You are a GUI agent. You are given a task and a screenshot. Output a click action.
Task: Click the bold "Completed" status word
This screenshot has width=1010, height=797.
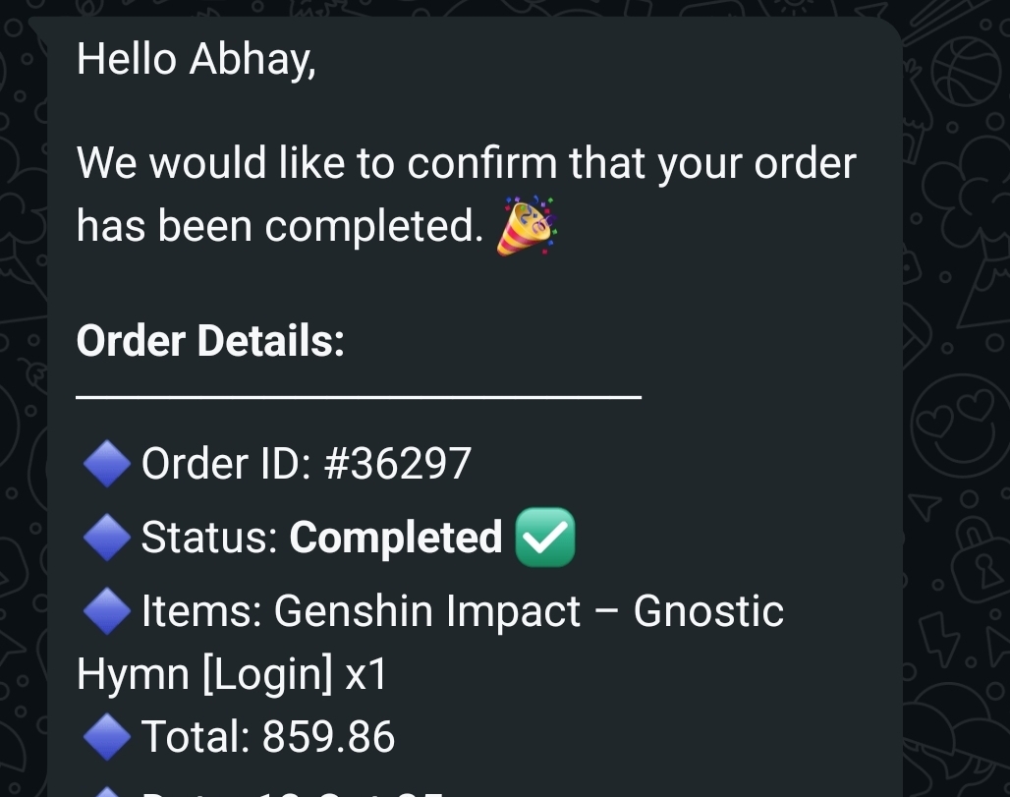(x=396, y=538)
